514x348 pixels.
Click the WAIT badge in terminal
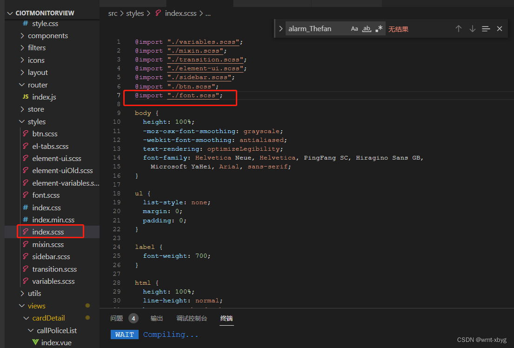[125, 335]
